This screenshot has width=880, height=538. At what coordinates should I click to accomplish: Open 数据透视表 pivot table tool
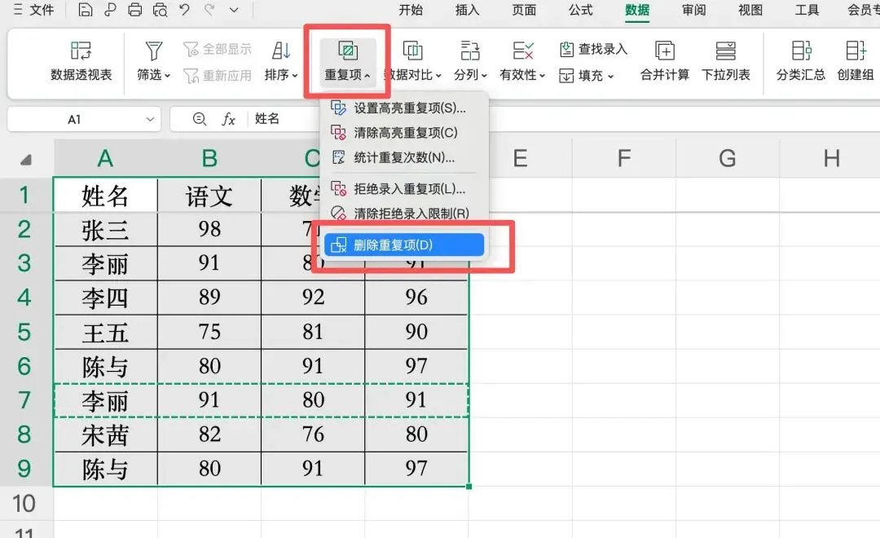click(81, 60)
